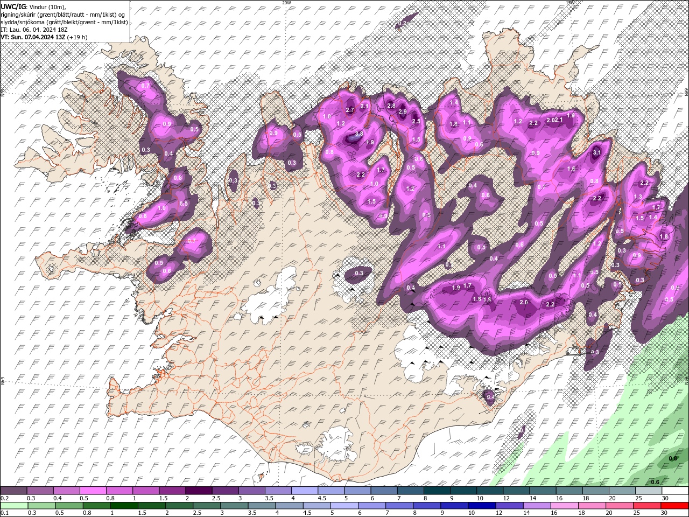This screenshot has width=689, height=517.
Task: Pick the upper-row 0.2 dark mauve swatch
Action: tap(13, 491)
